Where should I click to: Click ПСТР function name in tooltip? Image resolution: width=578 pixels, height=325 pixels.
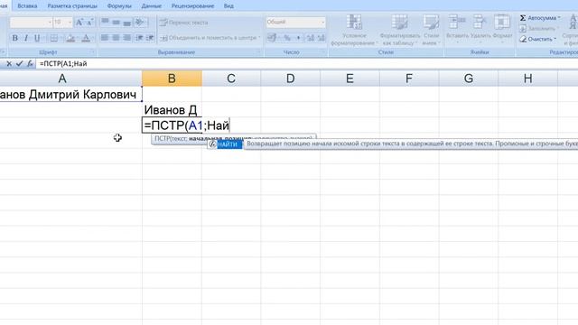tap(162, 138)
